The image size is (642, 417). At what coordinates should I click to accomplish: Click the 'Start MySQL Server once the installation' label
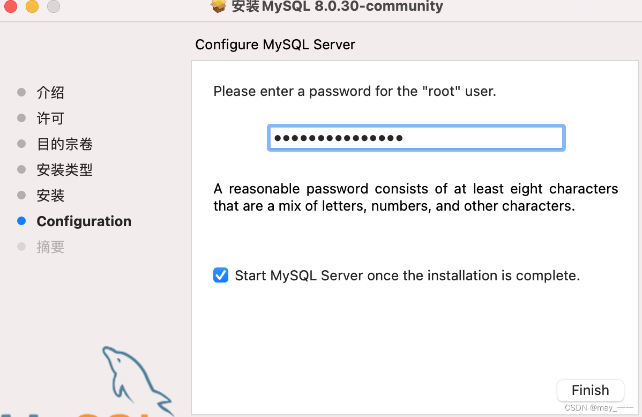pyautogui.click(x=407, y=275)
